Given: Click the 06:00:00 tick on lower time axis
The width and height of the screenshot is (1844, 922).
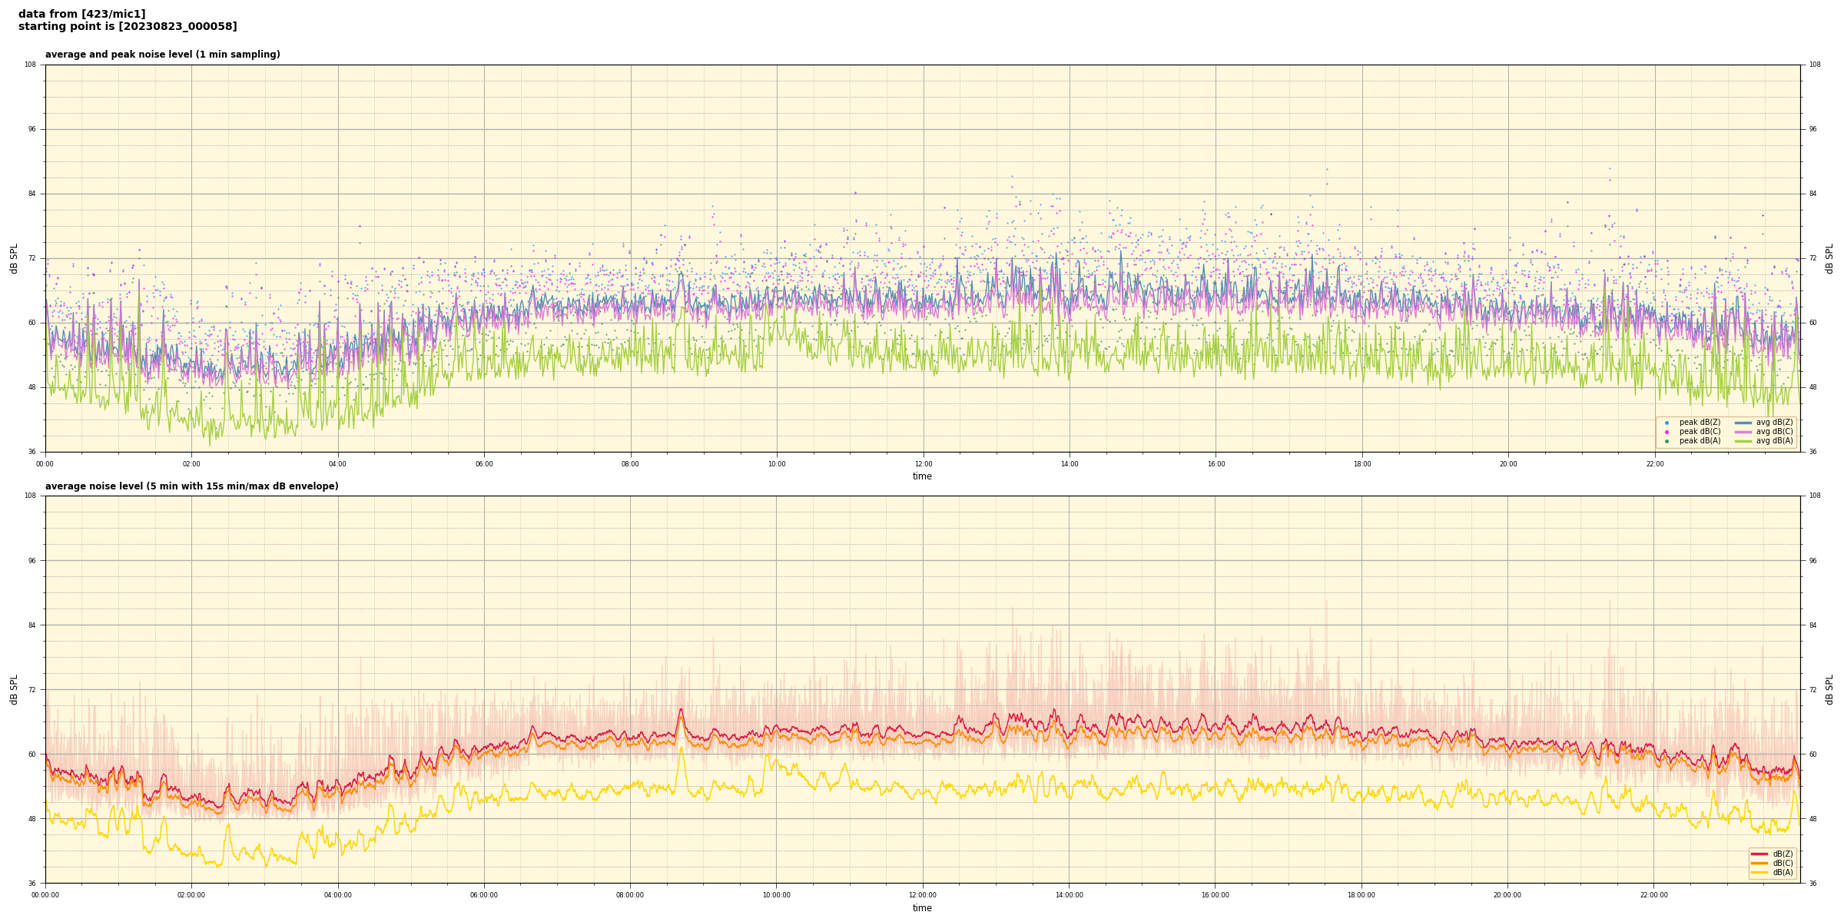Looking at the screenshot, I should click(x=484, y=895).
